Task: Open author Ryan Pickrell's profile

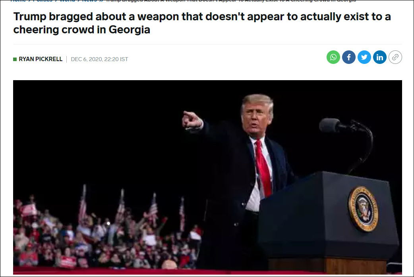Action: click(41, 59)
